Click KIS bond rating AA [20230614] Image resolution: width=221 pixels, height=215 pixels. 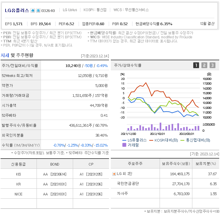(x=55, y=174)
